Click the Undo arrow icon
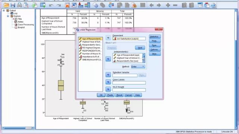239x134 pixels. (51, 6)
